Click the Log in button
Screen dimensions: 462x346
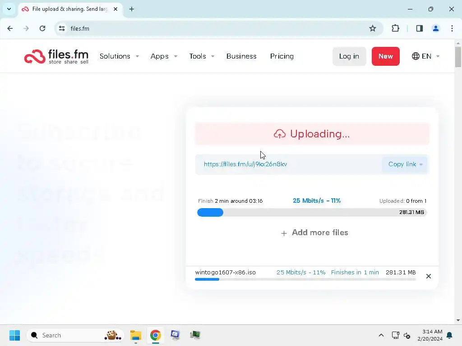pyautogui.click(x=349, y=56)
